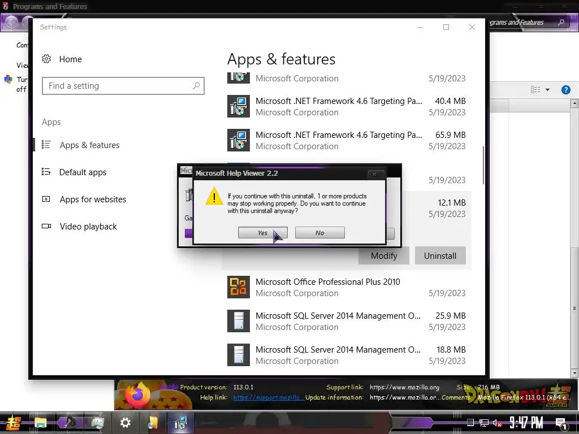Click the network tray icon
579x434 pixels.
[484, 423]
